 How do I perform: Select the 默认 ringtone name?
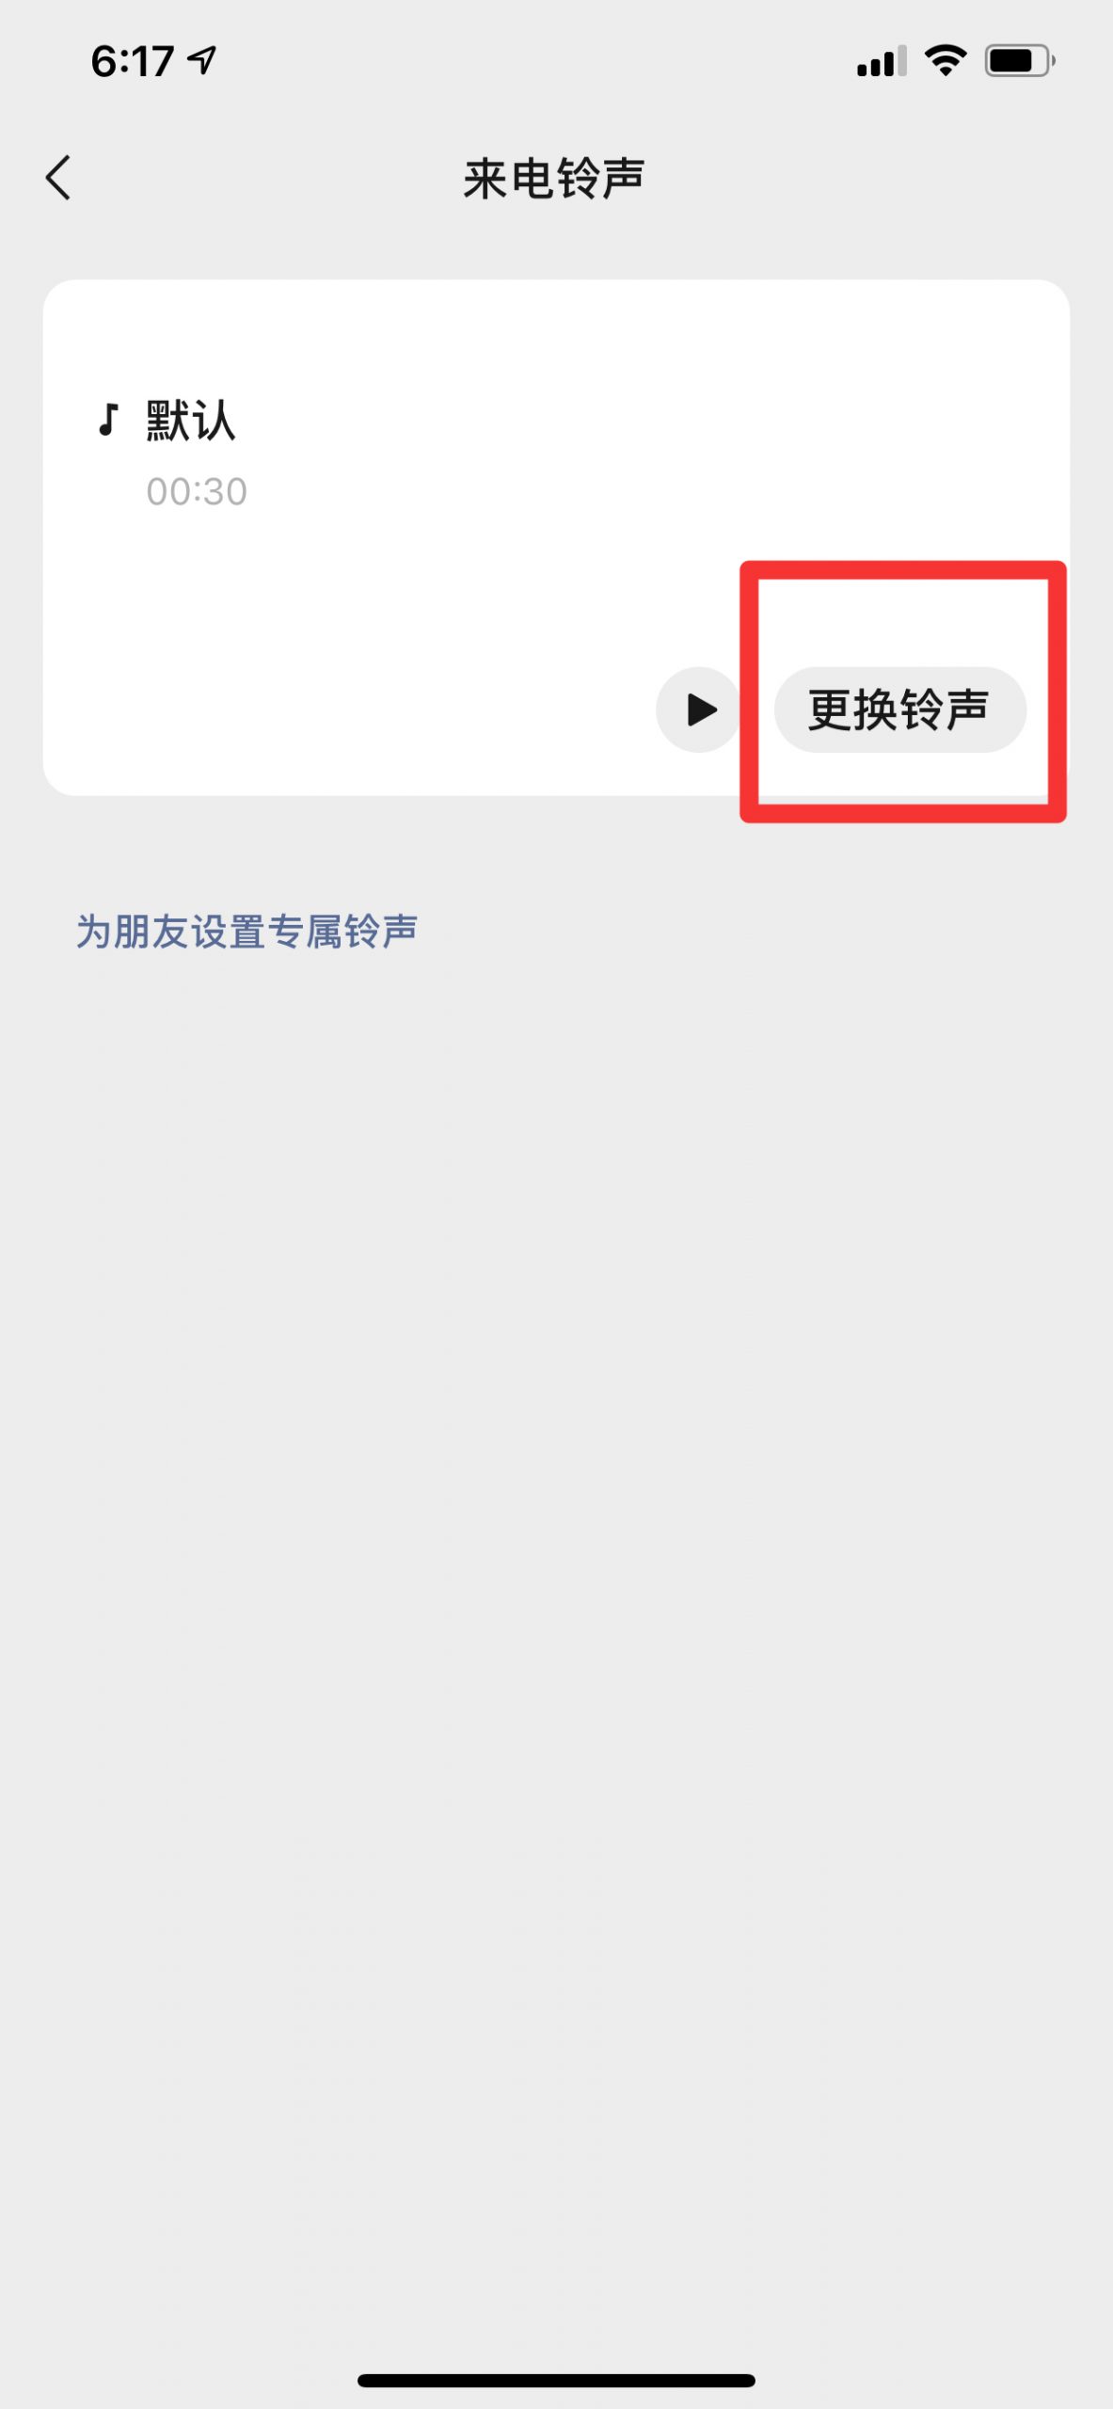click(x=190, y=420)
